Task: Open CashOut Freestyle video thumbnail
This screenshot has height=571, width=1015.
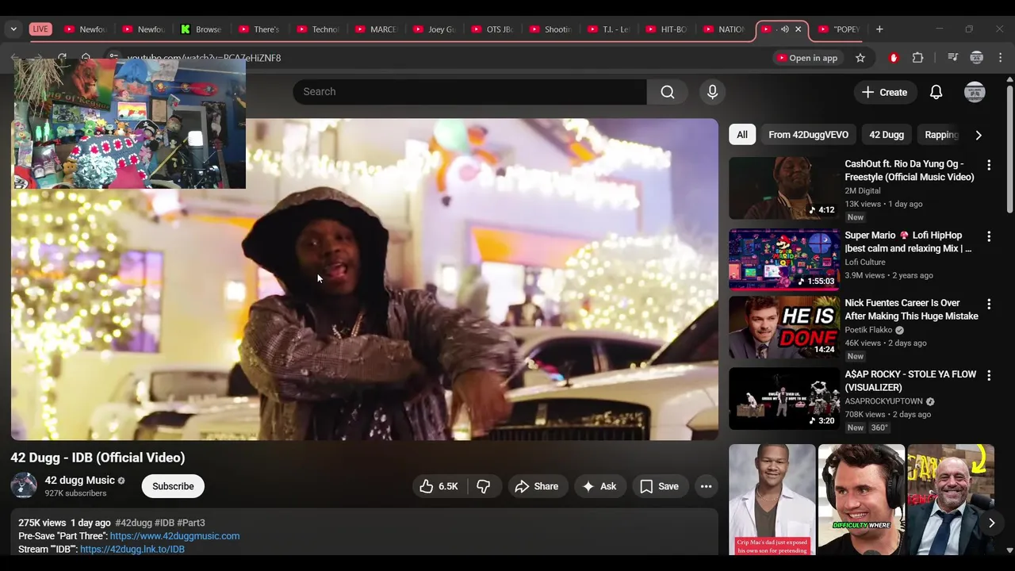Action: 784,188
